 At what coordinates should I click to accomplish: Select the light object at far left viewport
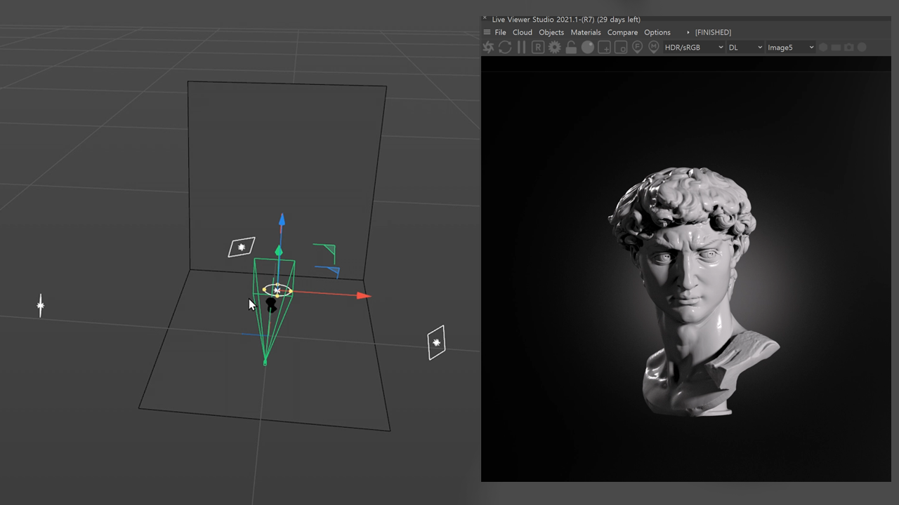pos(41,306)
